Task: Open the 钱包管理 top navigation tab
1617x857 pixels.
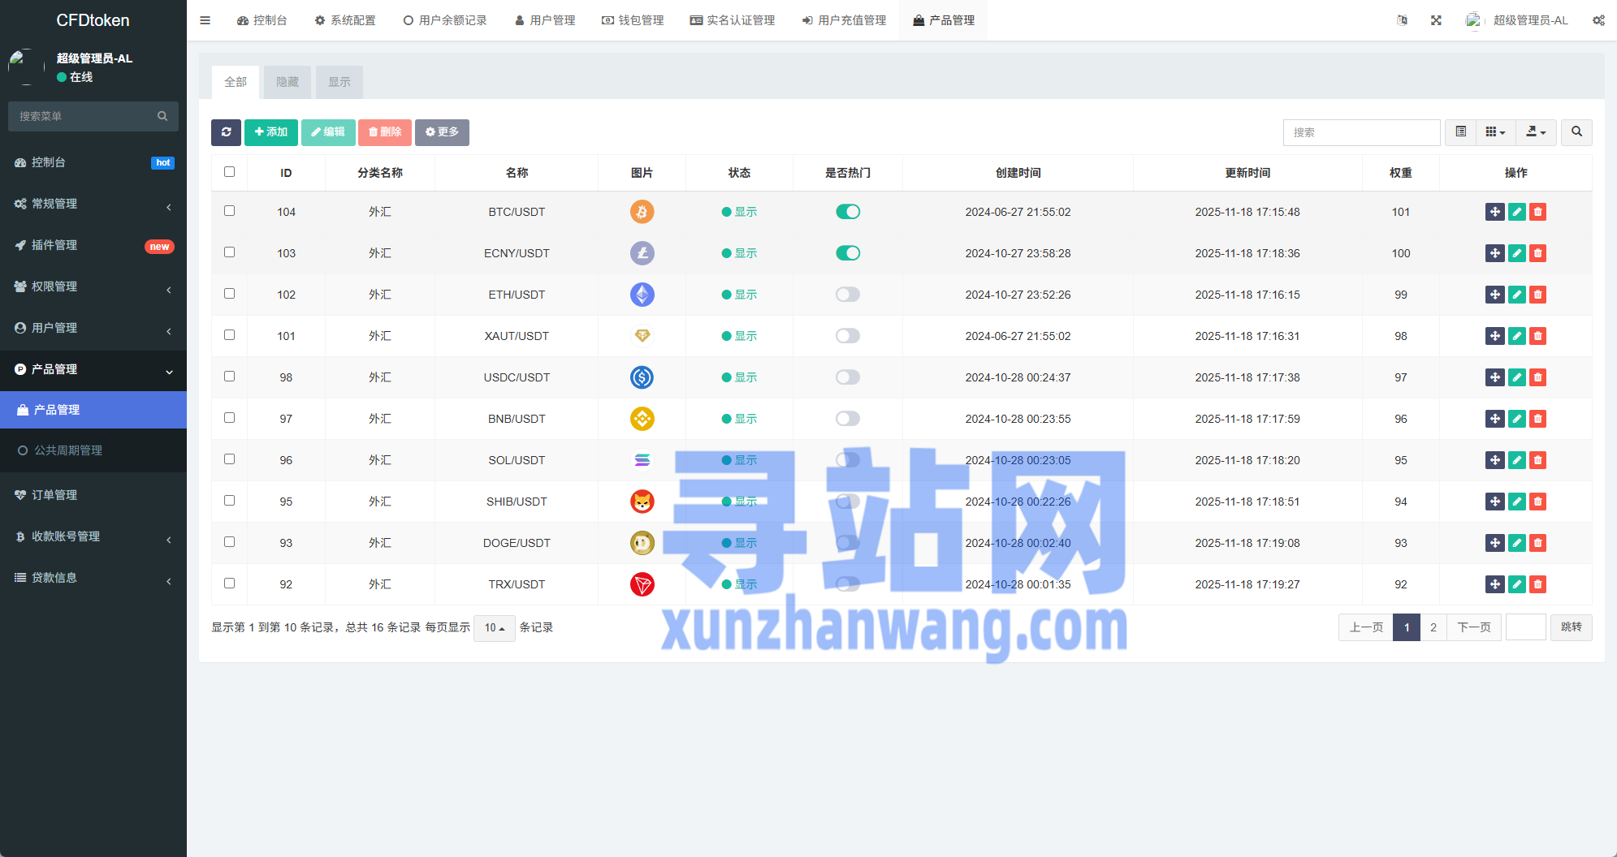Action: click(x=633, y=20)
